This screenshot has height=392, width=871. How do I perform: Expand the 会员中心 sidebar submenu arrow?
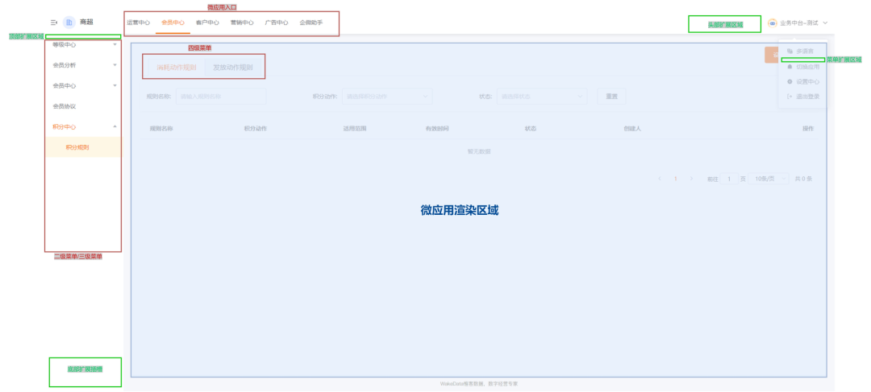point(115,85)
